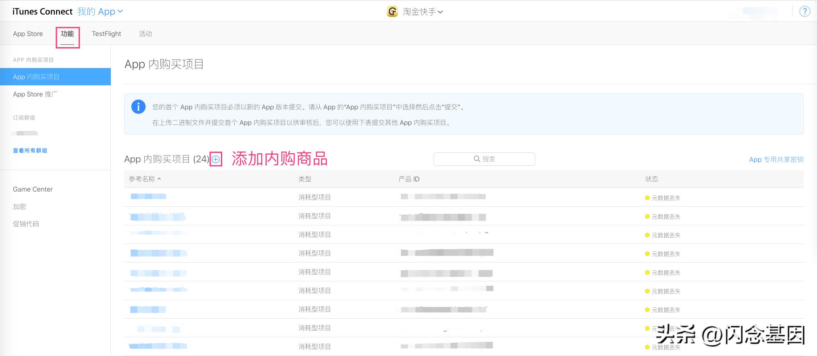
Task: Click the App 内购买项目 page heading
Action: click(164, 64)
